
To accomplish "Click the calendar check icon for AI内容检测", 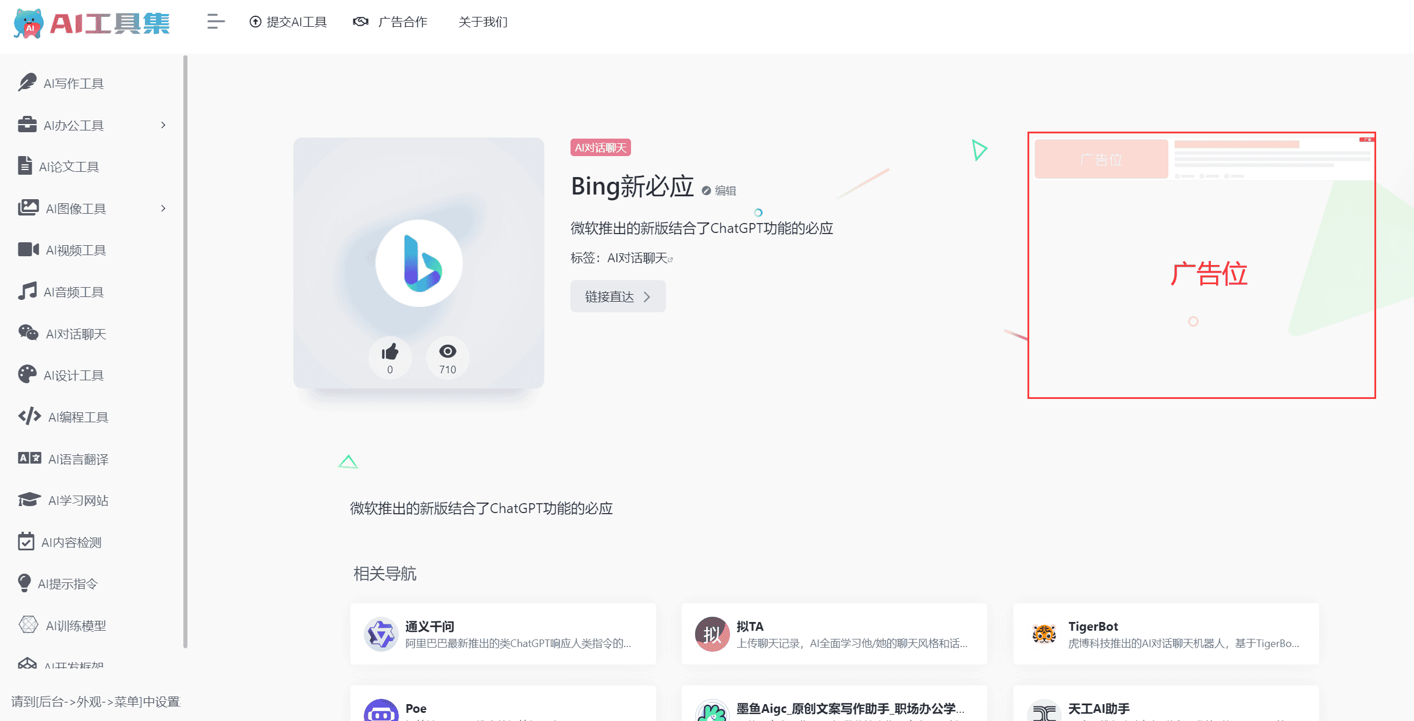I will 26,541.
